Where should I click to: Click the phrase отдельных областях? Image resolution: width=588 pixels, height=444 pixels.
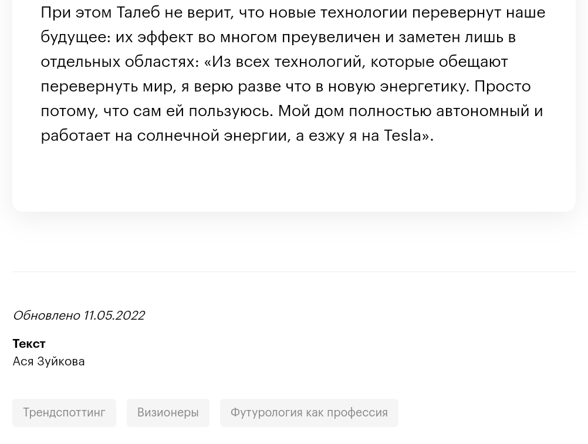pyautogui.click(x=120, y=62)
